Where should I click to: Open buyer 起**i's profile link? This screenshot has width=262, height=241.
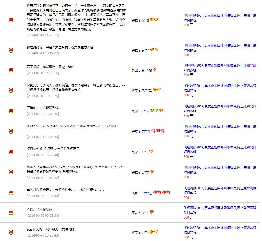(146, 50)
